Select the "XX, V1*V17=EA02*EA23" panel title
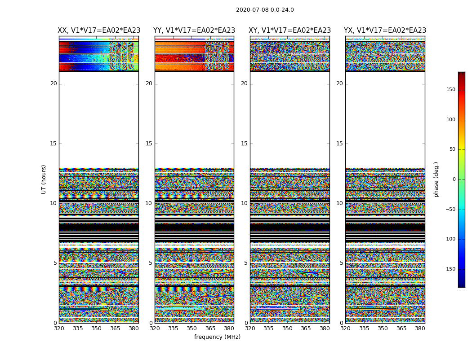The width and height of the screenshot is (472, 359). 99,31
